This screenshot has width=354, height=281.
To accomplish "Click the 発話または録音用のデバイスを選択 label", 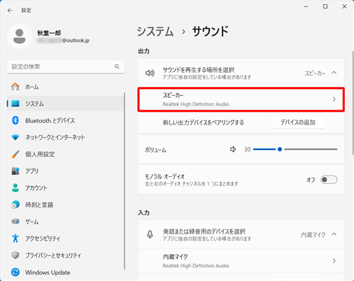I will (204, 231).
